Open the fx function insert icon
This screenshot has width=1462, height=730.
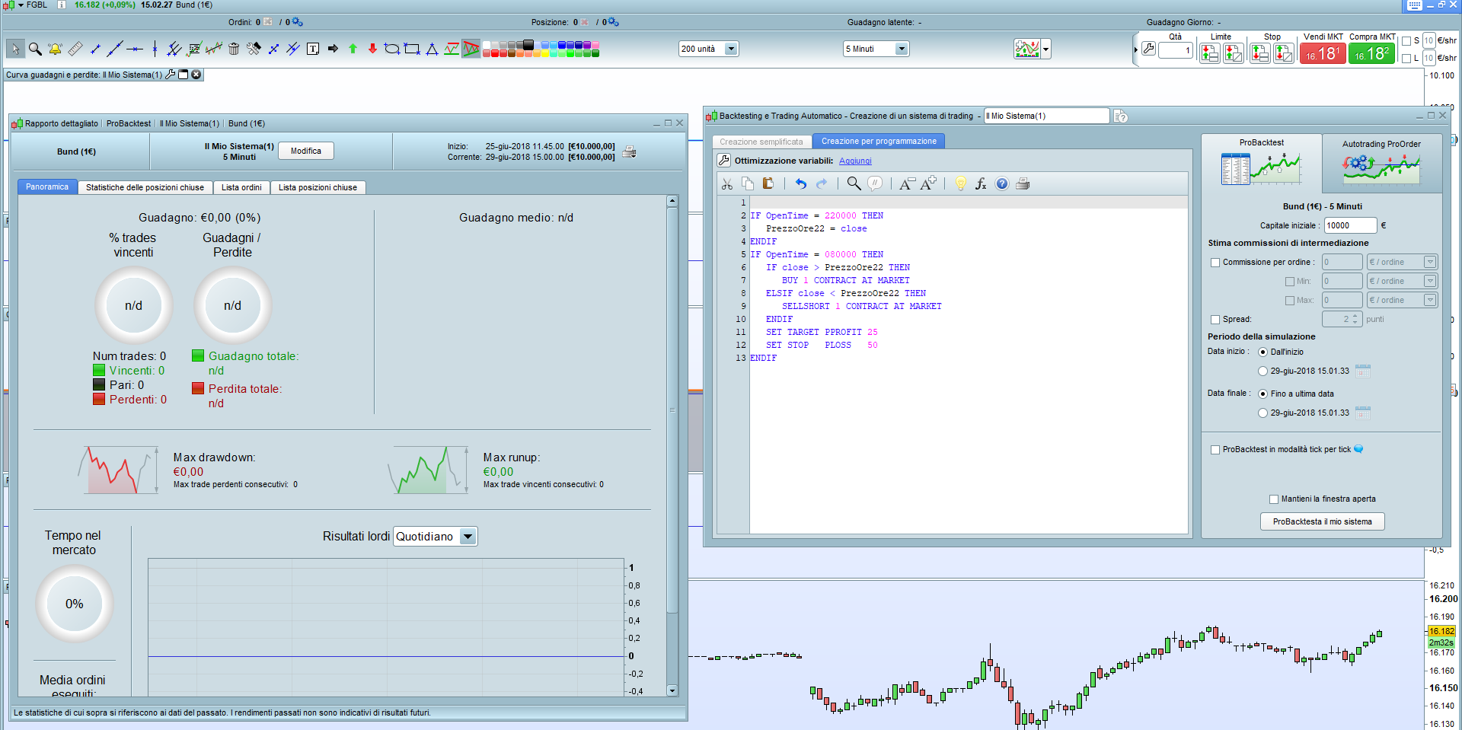tap(981, 183)
